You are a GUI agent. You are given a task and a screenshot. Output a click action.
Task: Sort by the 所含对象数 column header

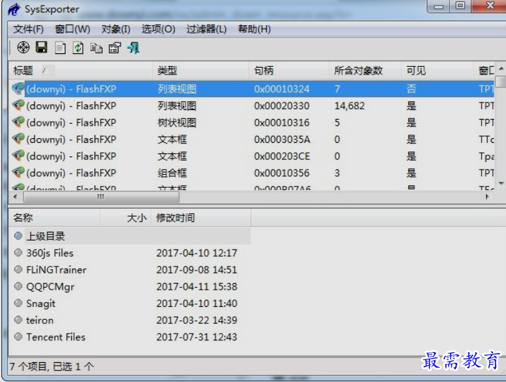click(x=365, y=70)
